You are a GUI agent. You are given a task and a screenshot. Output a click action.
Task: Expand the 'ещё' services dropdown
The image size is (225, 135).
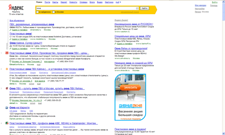[118, 2]
